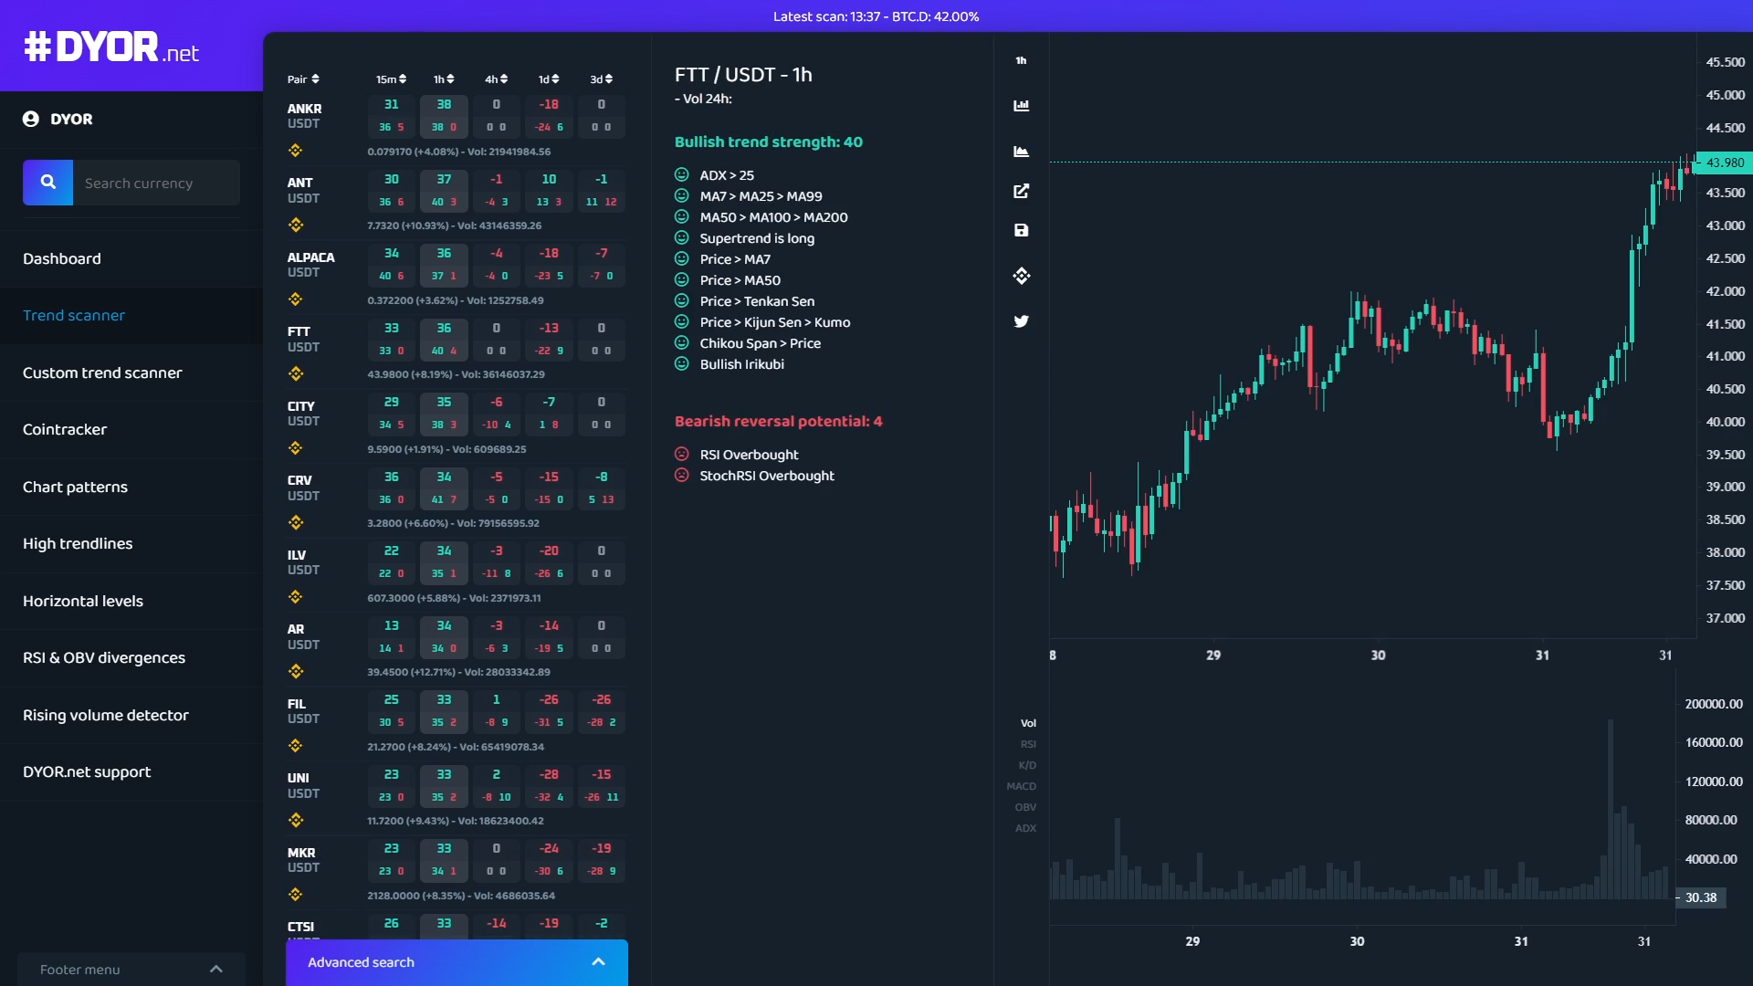Open DYOR.net support page
This screenshot has height=986, width=1753.
pyautogui.click(x=131, y=772)
